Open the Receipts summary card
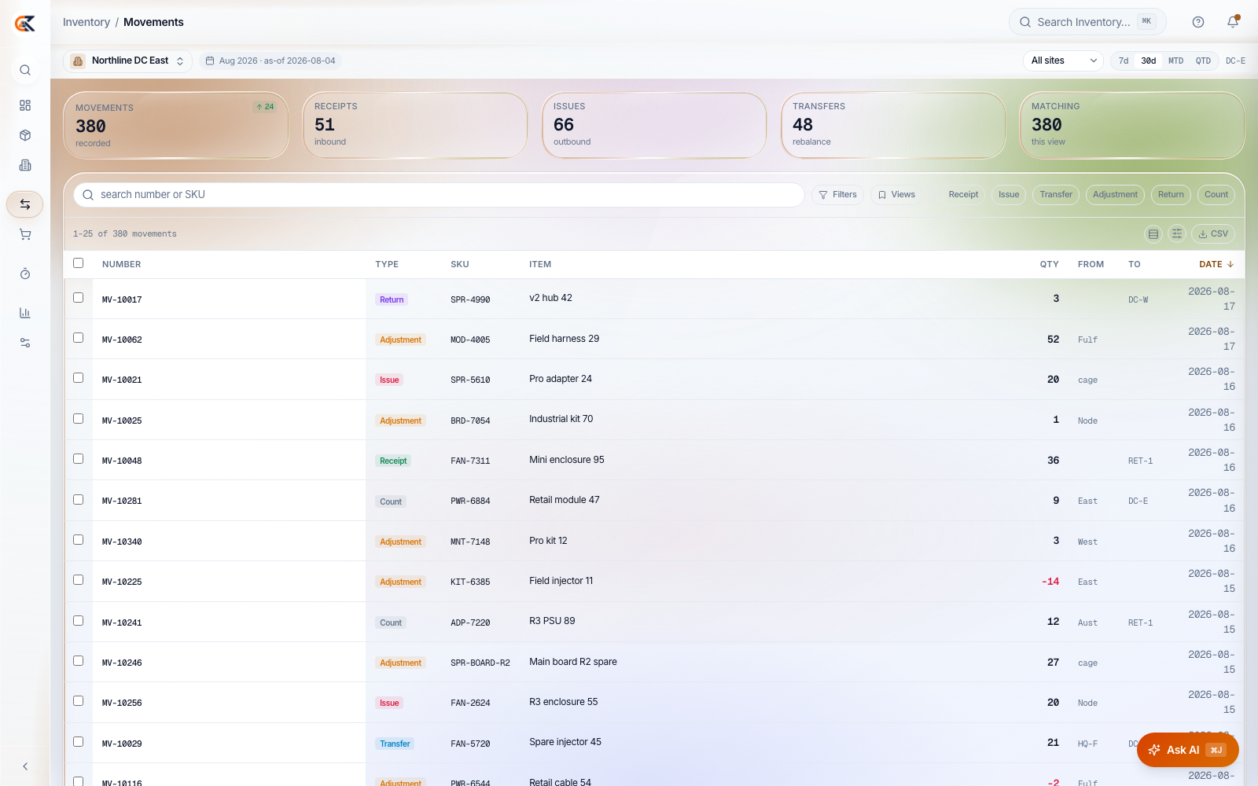This screenshot has height=786, width=1258. click(x=415, y=126)
